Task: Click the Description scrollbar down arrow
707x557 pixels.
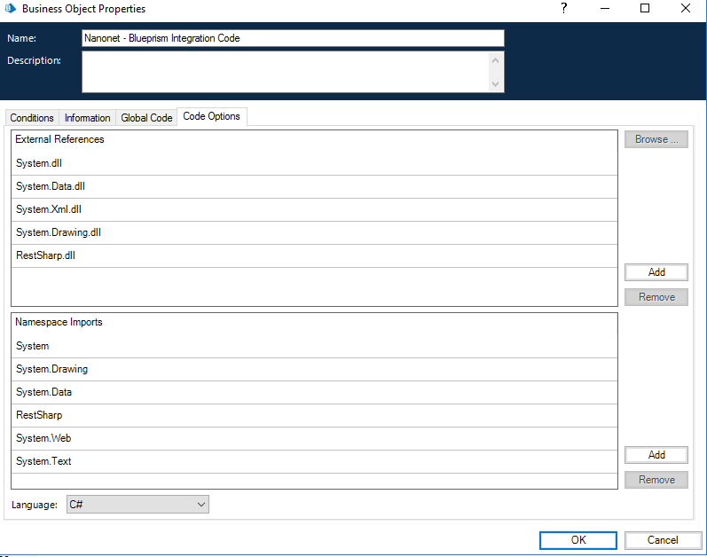Action: pyautogui.click(x=496, y=84)
